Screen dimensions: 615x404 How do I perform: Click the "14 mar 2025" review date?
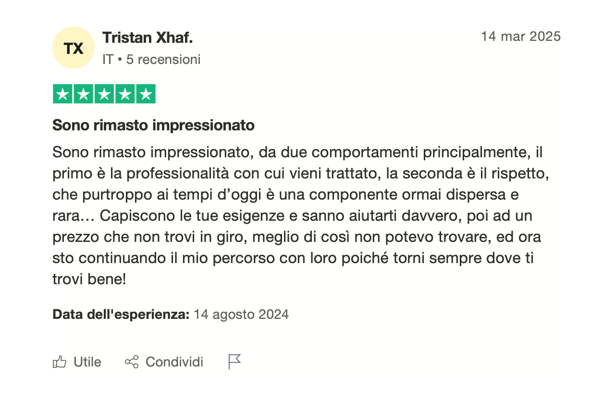pos(521,37)
